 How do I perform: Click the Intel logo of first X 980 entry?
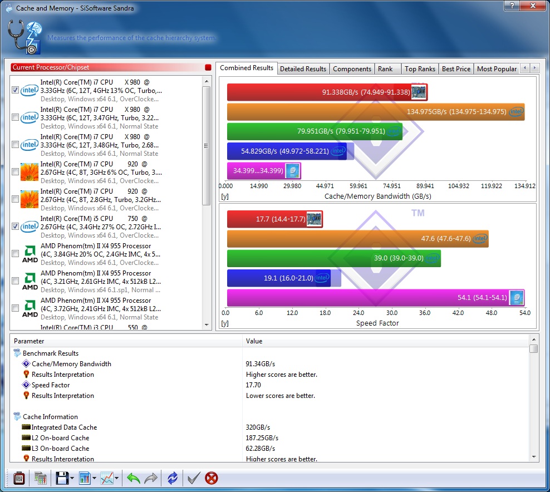coord(29,90)
